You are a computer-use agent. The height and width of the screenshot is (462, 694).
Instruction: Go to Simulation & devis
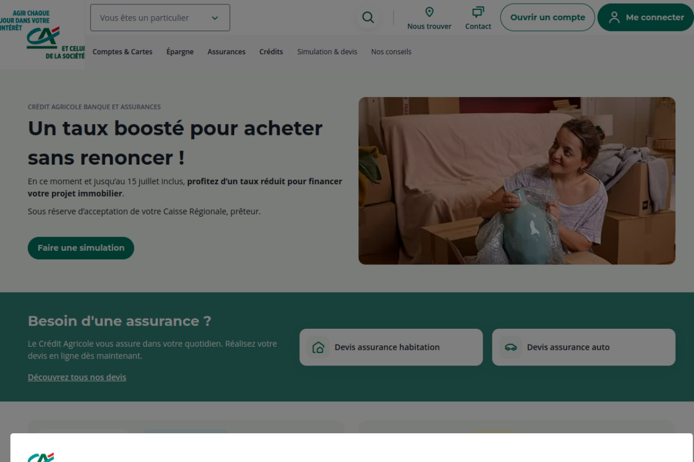pos(327,52)
